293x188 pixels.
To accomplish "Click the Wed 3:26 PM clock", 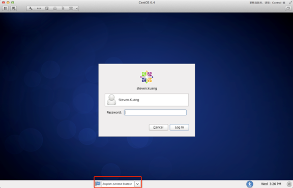I will tap(271, 184).
